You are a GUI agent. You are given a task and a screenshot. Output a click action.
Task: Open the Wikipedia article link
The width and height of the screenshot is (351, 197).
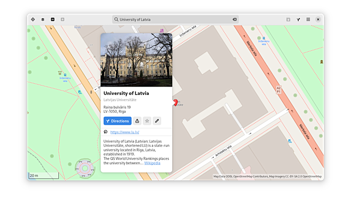(x=152, y=163)
